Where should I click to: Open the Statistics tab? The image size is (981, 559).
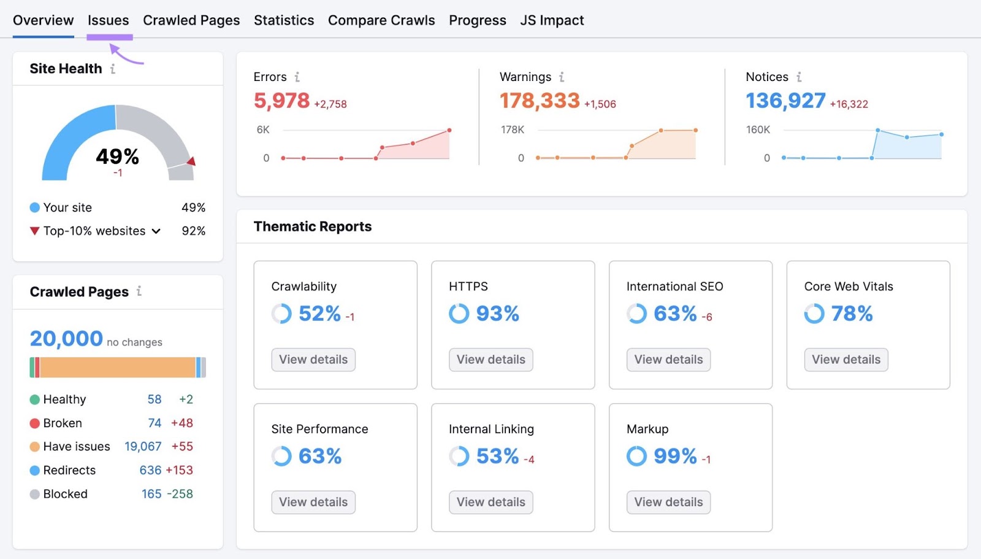(x=284, y=20)
